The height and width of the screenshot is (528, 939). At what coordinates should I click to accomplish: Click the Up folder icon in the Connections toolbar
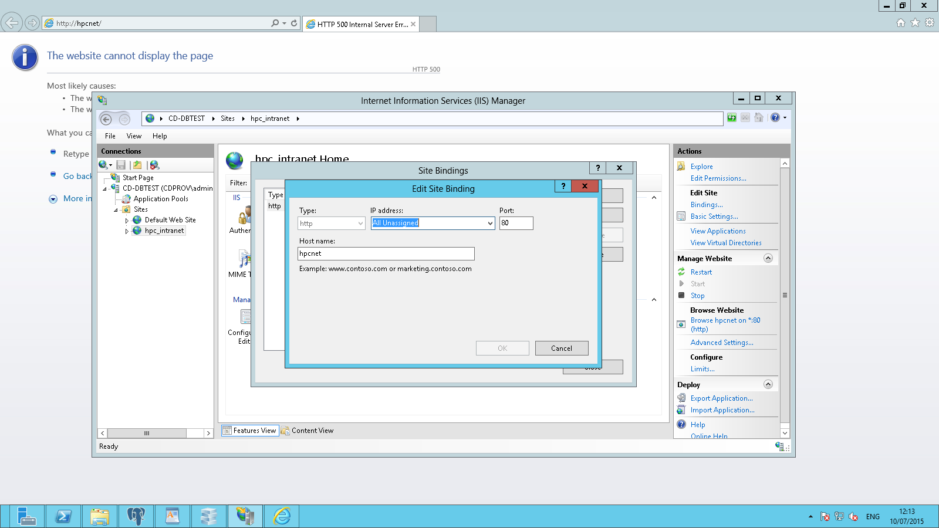137,165
